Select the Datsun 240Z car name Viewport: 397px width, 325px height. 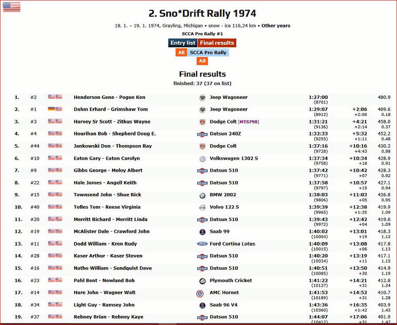[225, 134]
